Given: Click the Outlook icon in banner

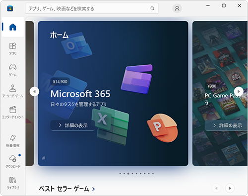Looking at the screenshot, I should 76,45.
